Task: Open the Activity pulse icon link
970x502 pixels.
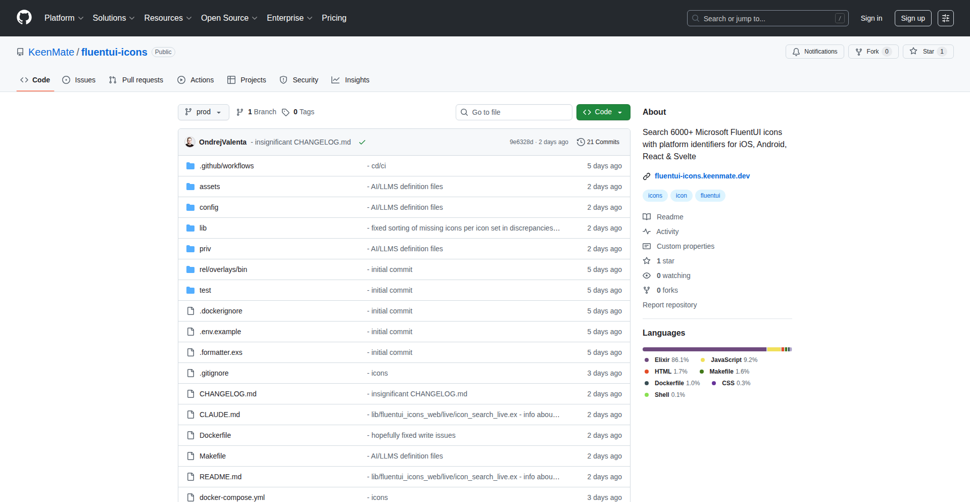Action: [647, 232]
